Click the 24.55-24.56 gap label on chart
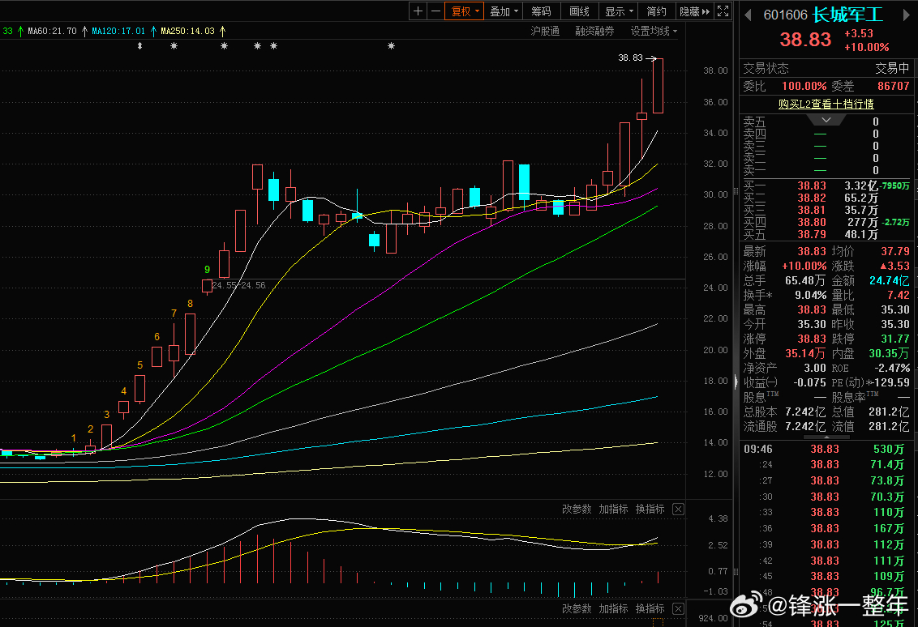 click(x=238, y=285)
